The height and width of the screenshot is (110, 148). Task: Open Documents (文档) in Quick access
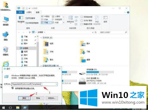[x=24, y=40]
